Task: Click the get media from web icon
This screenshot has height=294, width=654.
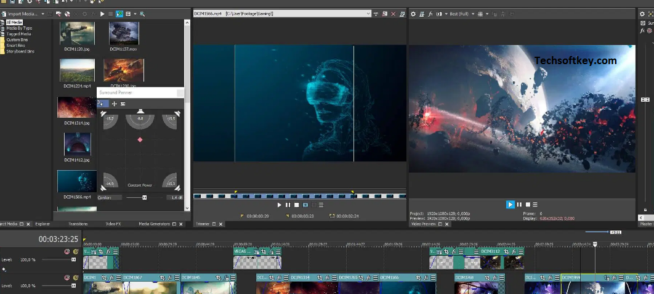Action: tap(67, 14)
